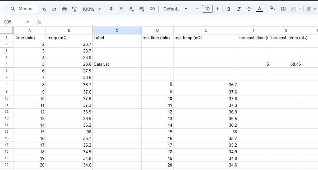Screen dimensions: 318x170
Task: Apply currency format with the dollar icon
Action: 111,9
